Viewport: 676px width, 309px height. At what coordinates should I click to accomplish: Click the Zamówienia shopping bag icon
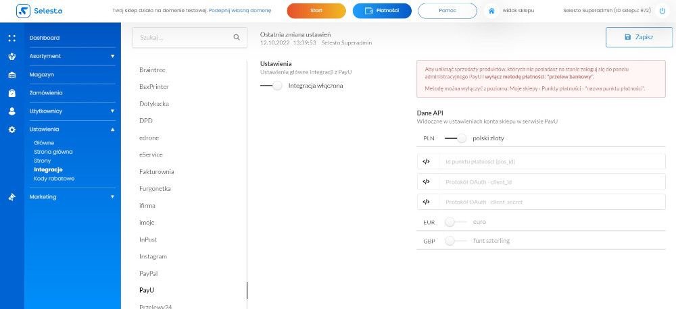click(x=12, y=93)
